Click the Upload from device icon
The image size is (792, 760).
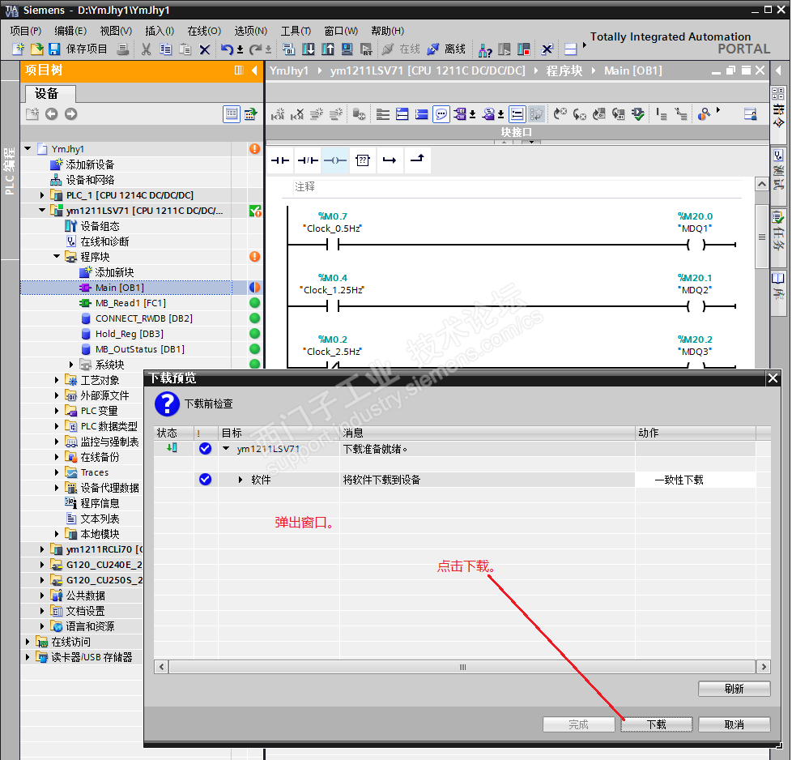tap(328, 49)
